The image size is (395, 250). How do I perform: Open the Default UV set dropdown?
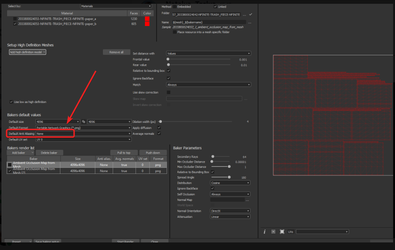[84, 139]
